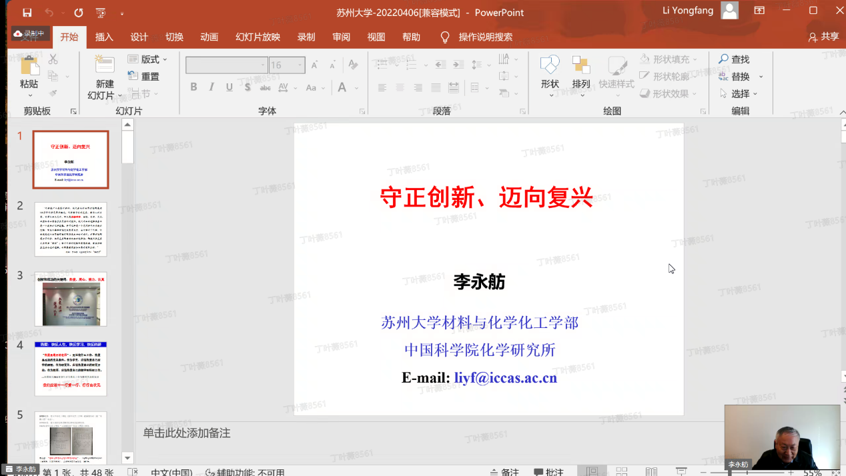Expand the Select (选择) dropdown
Image resolution: width=846 pixels, height=476 pixels.
(x=761, y=94)
